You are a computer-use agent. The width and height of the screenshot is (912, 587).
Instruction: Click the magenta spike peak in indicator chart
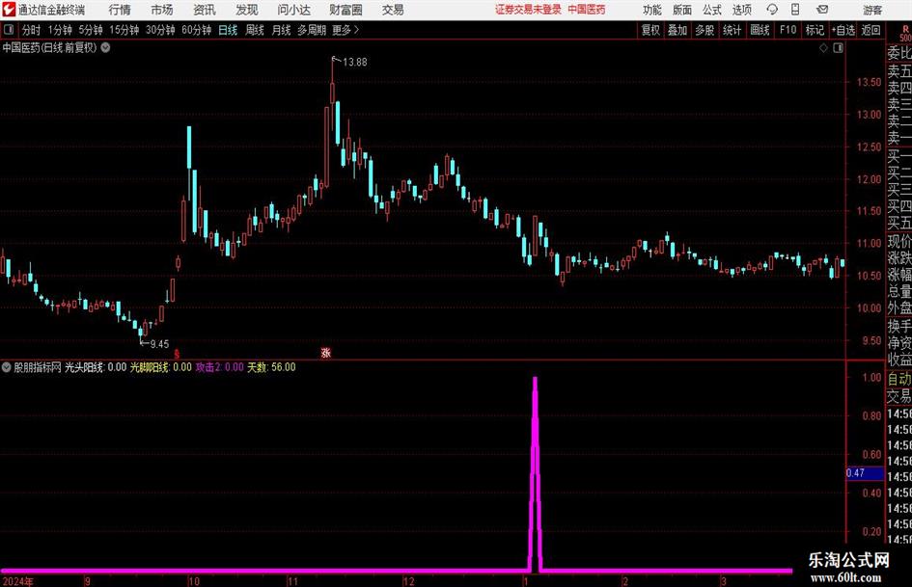tap(535, 380)
